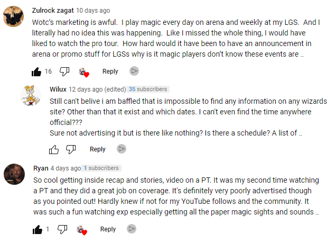336x242 pixels.
Task: Expand Zulrock zagat's truncated comment text
Action: [x=302, y=55]
